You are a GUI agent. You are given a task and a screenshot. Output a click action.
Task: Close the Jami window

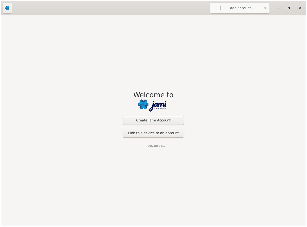coord(299,8)
